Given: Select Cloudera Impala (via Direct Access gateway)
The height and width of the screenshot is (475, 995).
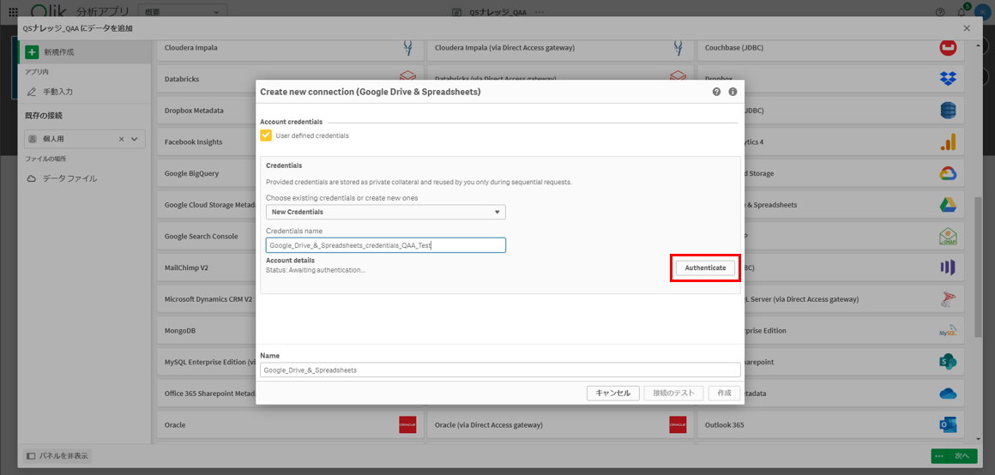Looking at the screenshot, I should click(560, 47).
